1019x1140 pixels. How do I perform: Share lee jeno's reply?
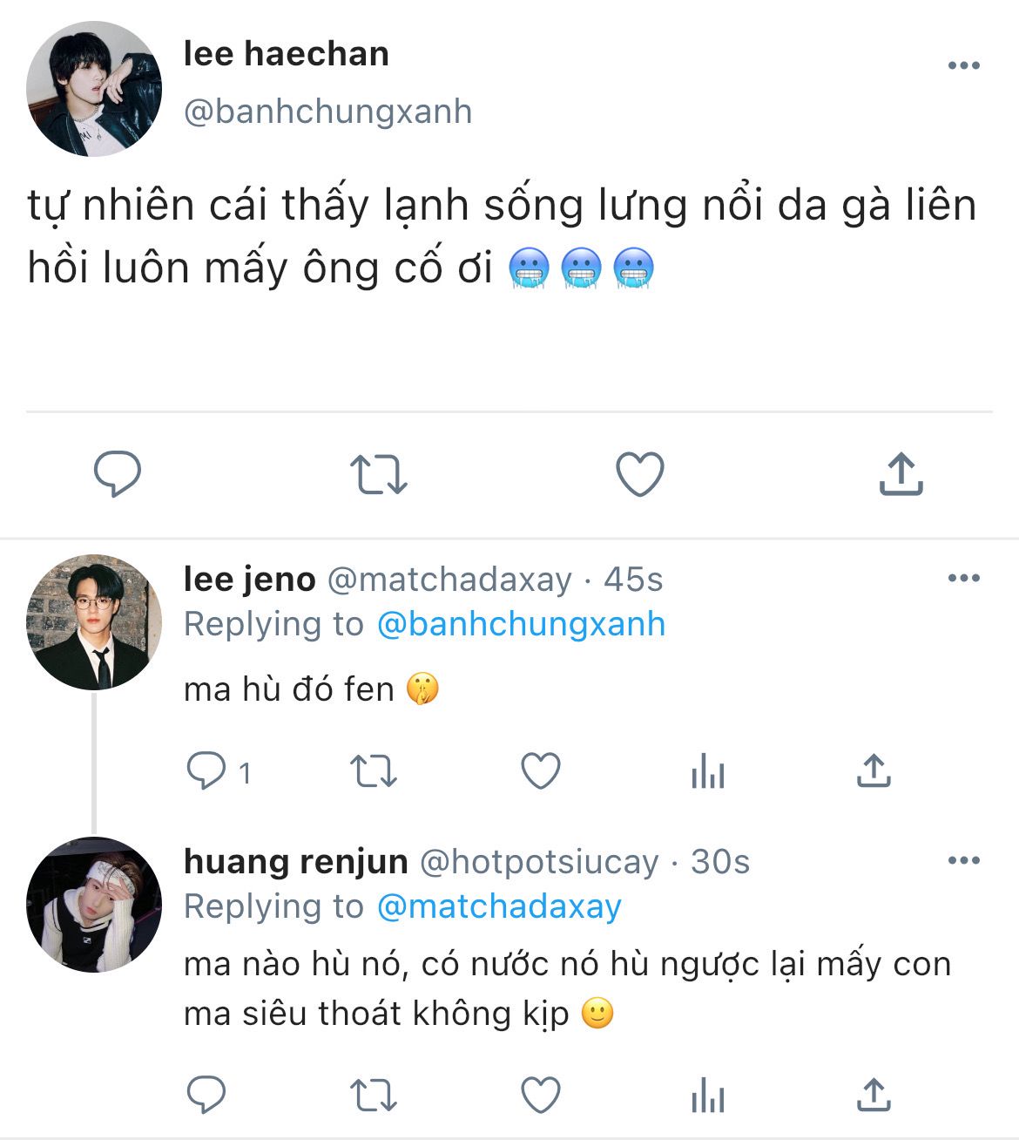pos(873,771)
